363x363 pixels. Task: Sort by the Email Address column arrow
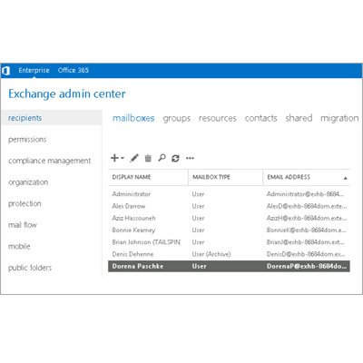pyautogui.click(x=345, y=178)
